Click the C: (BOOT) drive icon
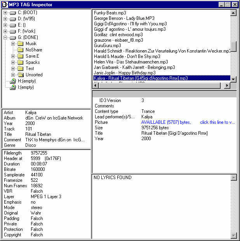240x241 pixels. pos(13,13)
